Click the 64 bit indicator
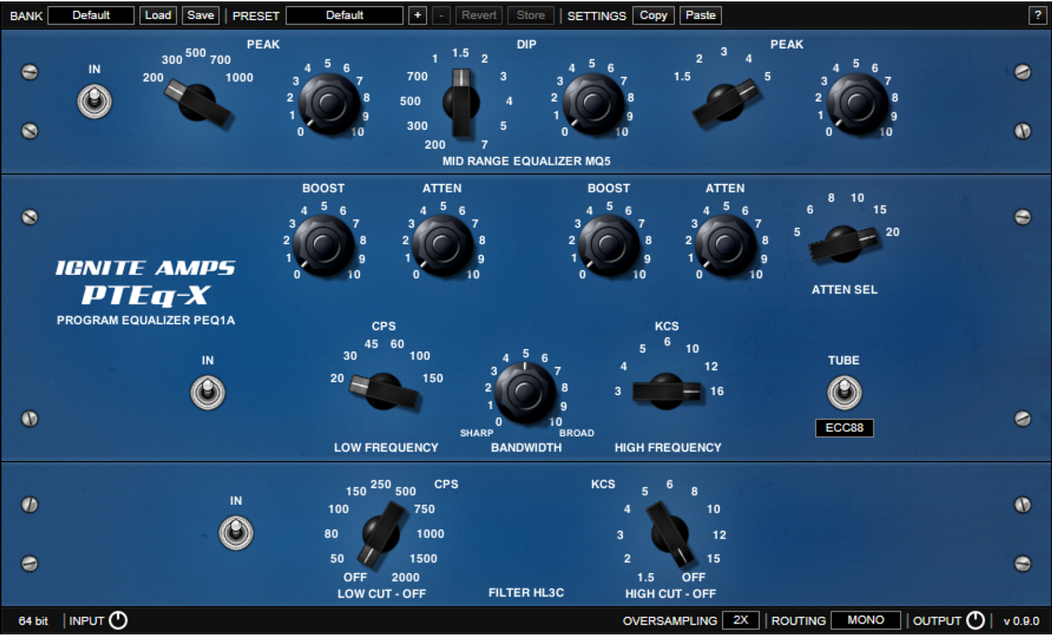The image size is (1052, 637). (x=33, y=621)
